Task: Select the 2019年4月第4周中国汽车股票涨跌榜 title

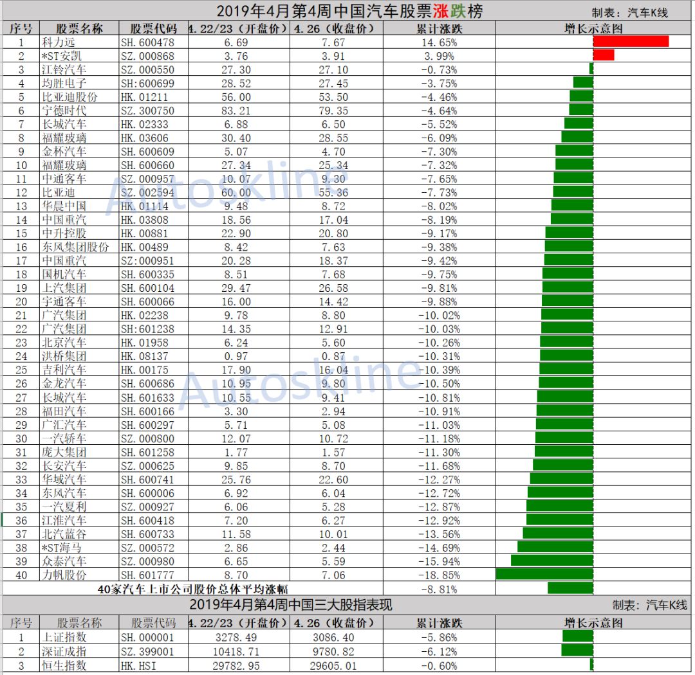Action: click(x=349, y=11)
